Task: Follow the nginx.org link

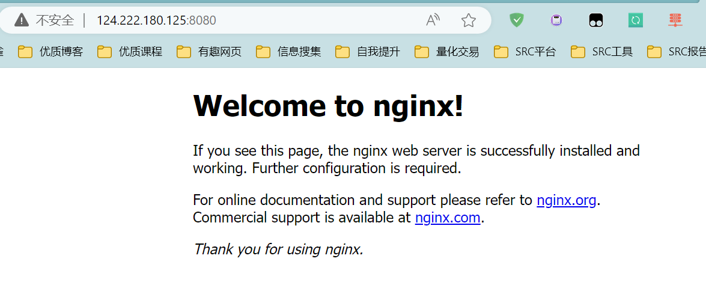Action: (567, 200)
